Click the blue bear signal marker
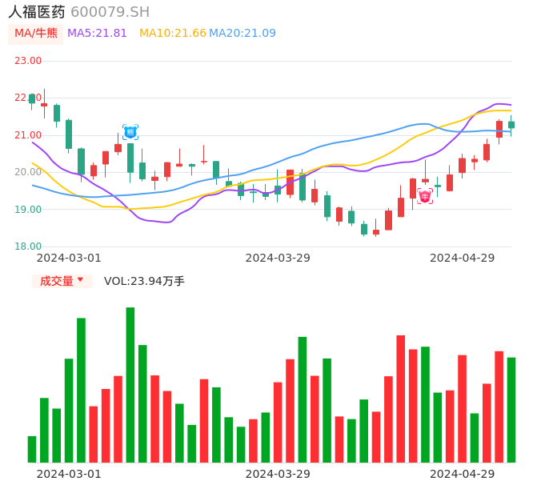Viewport: 549px width, 485px height. coord(130,132)
